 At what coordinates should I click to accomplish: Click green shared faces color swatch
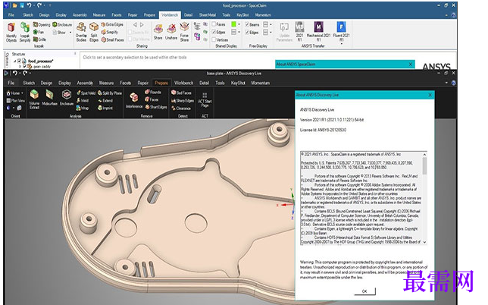233,24
